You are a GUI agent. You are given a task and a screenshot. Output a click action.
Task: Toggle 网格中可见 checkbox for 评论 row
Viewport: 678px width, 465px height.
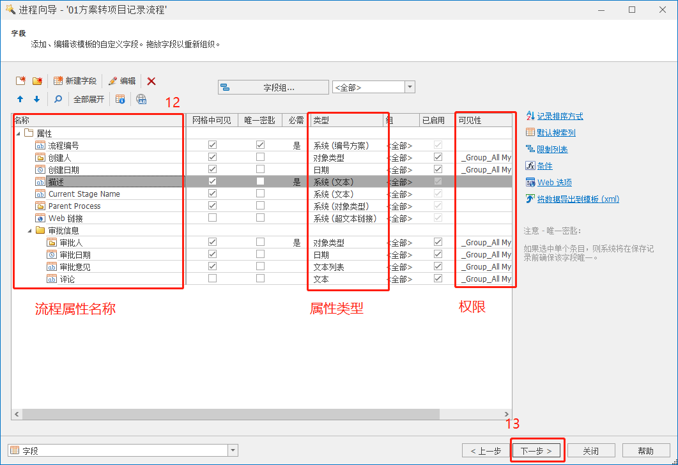pyautogui.click(x=212, y=278)
